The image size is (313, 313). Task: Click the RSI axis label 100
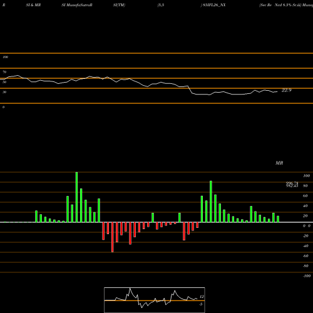click(x=5, y=57)
